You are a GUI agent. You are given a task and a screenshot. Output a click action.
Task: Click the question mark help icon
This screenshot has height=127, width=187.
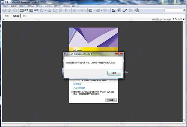pyautogui.click(x=137, y=10)
